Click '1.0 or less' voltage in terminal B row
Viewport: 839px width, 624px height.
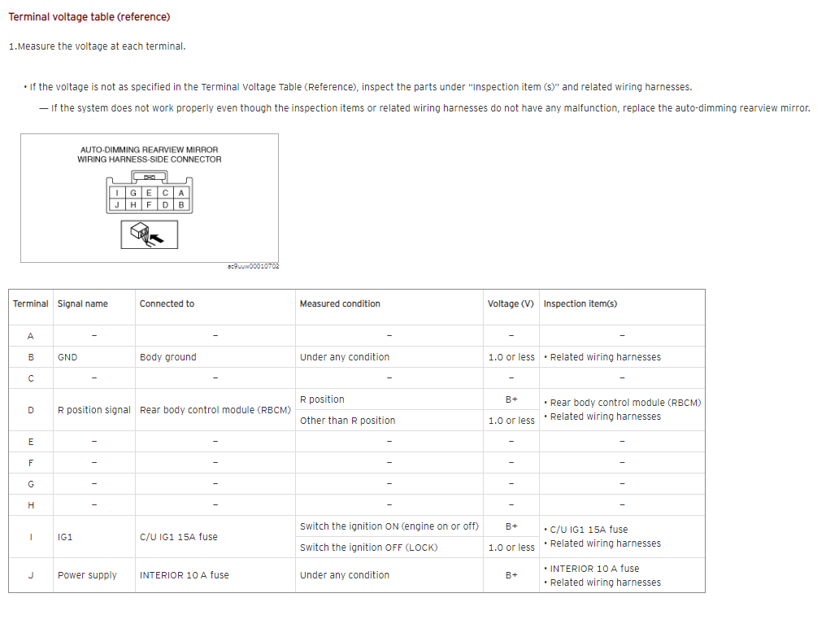point(511,357)
